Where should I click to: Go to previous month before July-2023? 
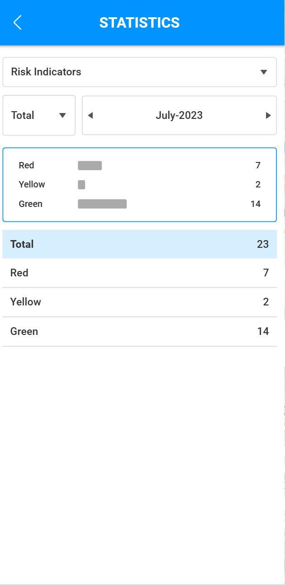click(x=90, y=115)
